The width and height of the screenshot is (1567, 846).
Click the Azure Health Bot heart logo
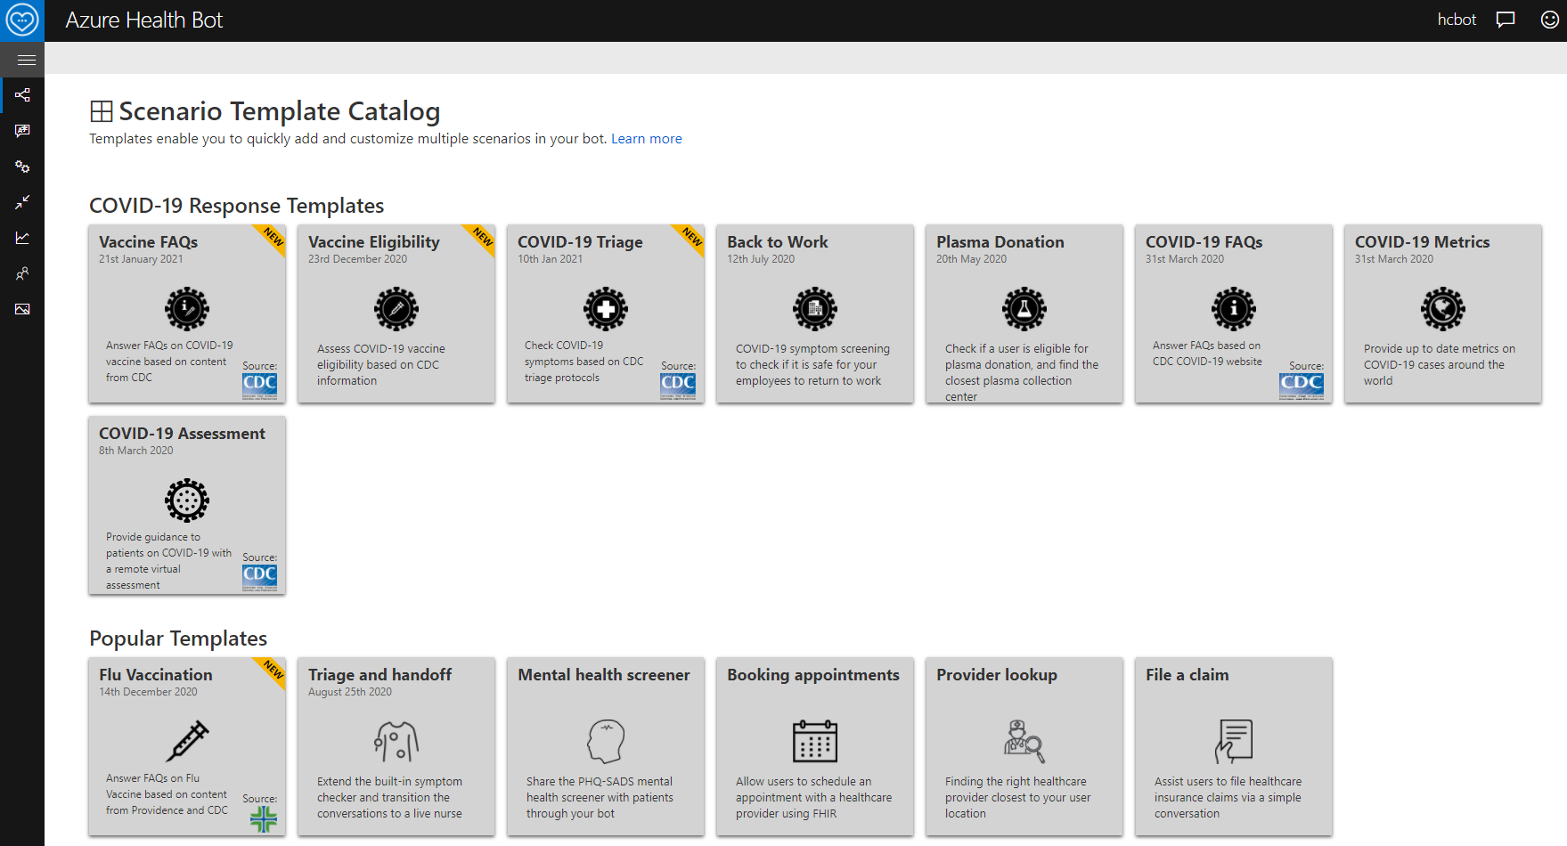(x=22, y=20)
